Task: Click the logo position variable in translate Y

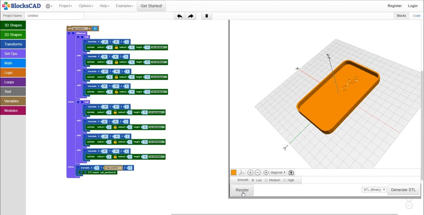Action: [x=113, y=168]
